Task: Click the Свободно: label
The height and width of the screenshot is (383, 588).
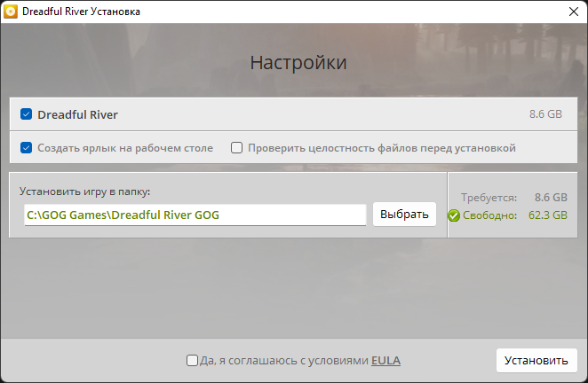Action: click(489, 215)
